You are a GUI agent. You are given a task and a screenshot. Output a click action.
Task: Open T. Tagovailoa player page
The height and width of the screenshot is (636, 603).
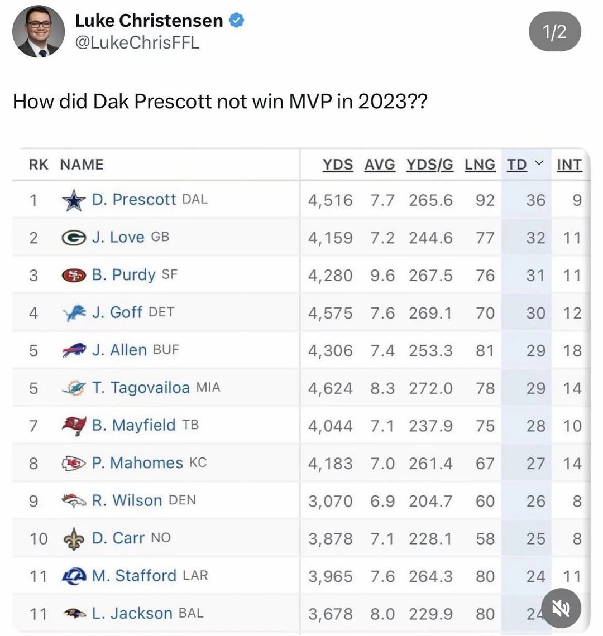[x=141, y=388]
